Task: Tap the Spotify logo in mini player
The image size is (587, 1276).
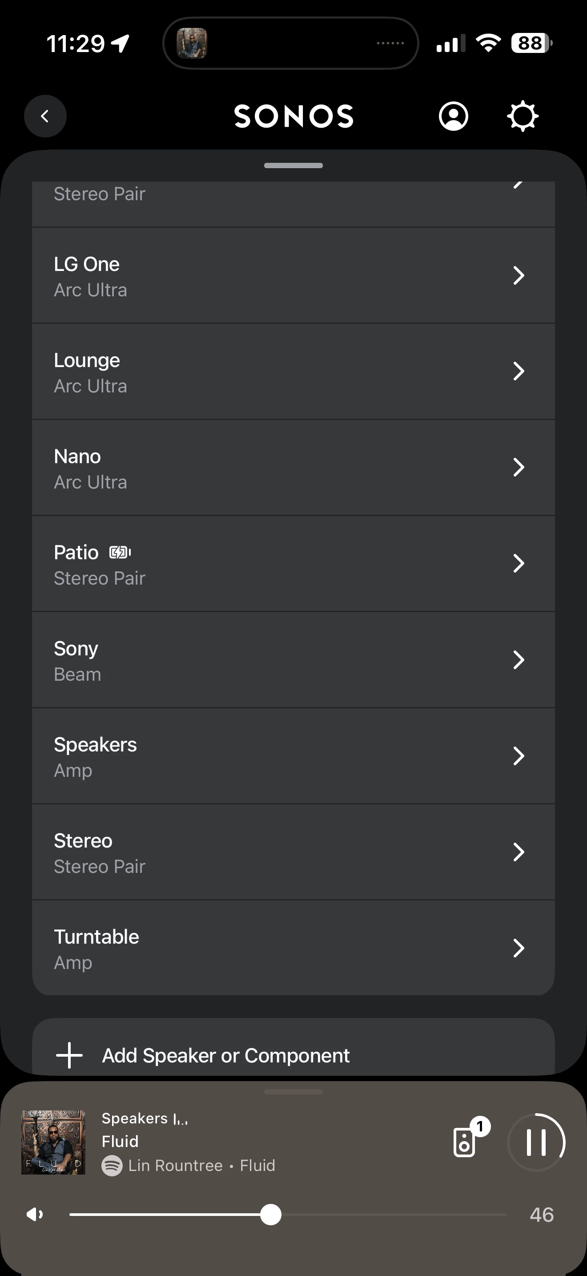Action: (112, 1166)
